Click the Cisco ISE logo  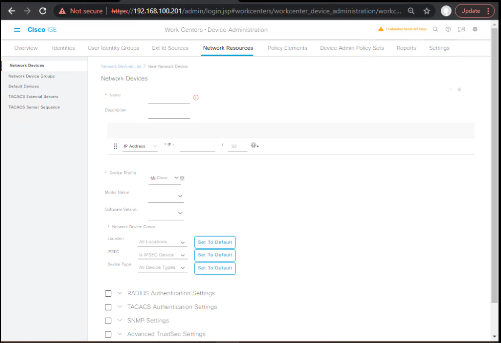click(42, 30)
